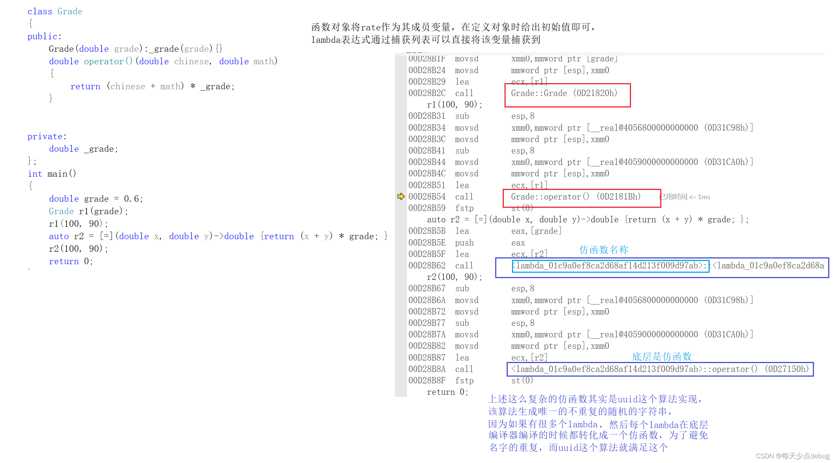The image size is (835, 463).
Task: Click lambda '::operator() (0D27150h)' call target
Action: 660,369
